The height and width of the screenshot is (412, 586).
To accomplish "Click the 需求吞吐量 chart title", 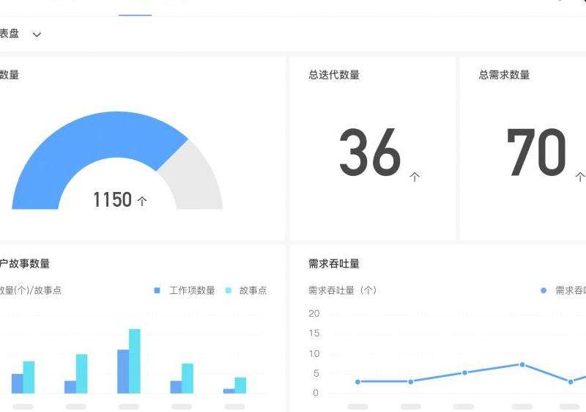I will (x=334, y=264).
